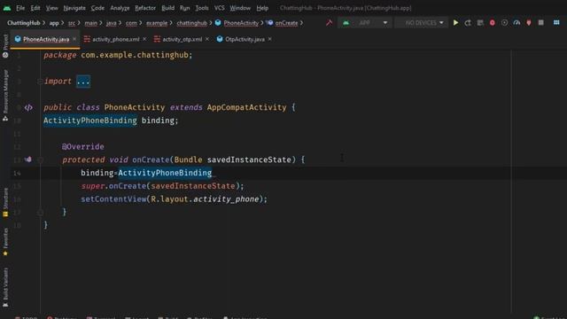
Task: Click the Apply Code Changes icon
Action: tap(480, 23)
